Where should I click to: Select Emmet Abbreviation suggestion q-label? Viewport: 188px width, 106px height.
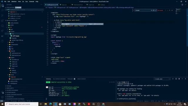[82, 24]
